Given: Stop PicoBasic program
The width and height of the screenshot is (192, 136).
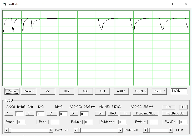Looking at the screenshot, I should pos(146,113).
